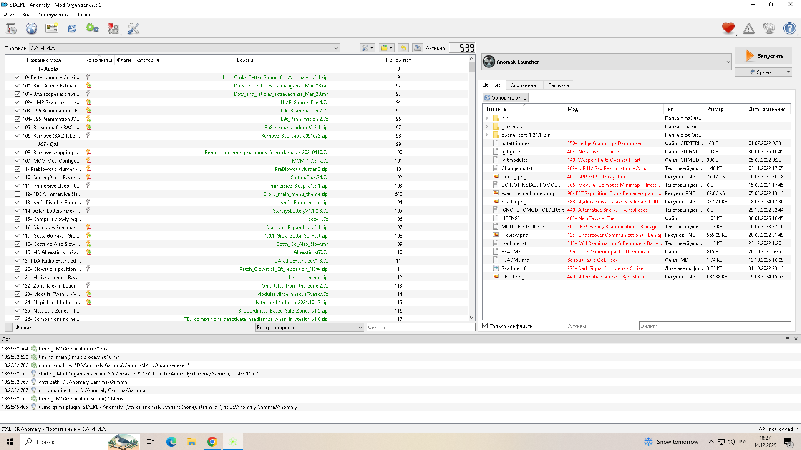The image size is (801, 450).
Task: Expand the gamedata folder tree item
Action: pos(486,126)
